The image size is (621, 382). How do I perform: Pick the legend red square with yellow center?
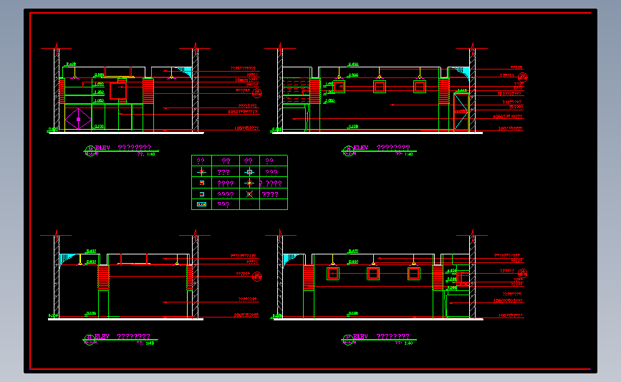tap(201, 183)
